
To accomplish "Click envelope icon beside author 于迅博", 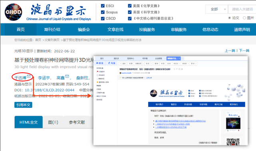I will click(x=29, y=76).
